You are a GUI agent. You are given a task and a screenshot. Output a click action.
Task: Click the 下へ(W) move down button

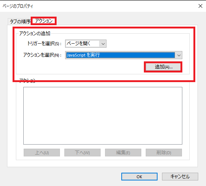(x=82, y=152)
